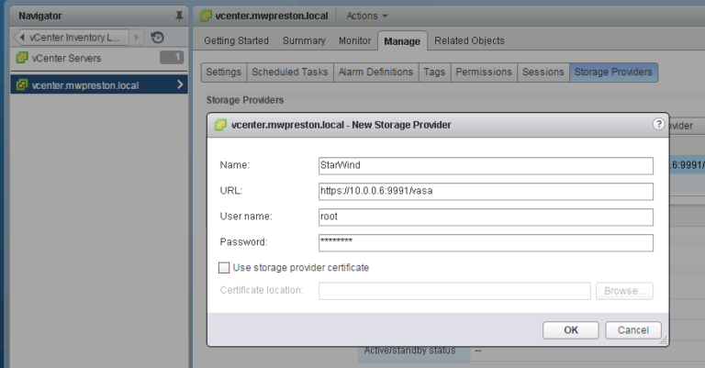Open the navigation history clock icon
Screen dimensions: 705x368
click(157, 38)
